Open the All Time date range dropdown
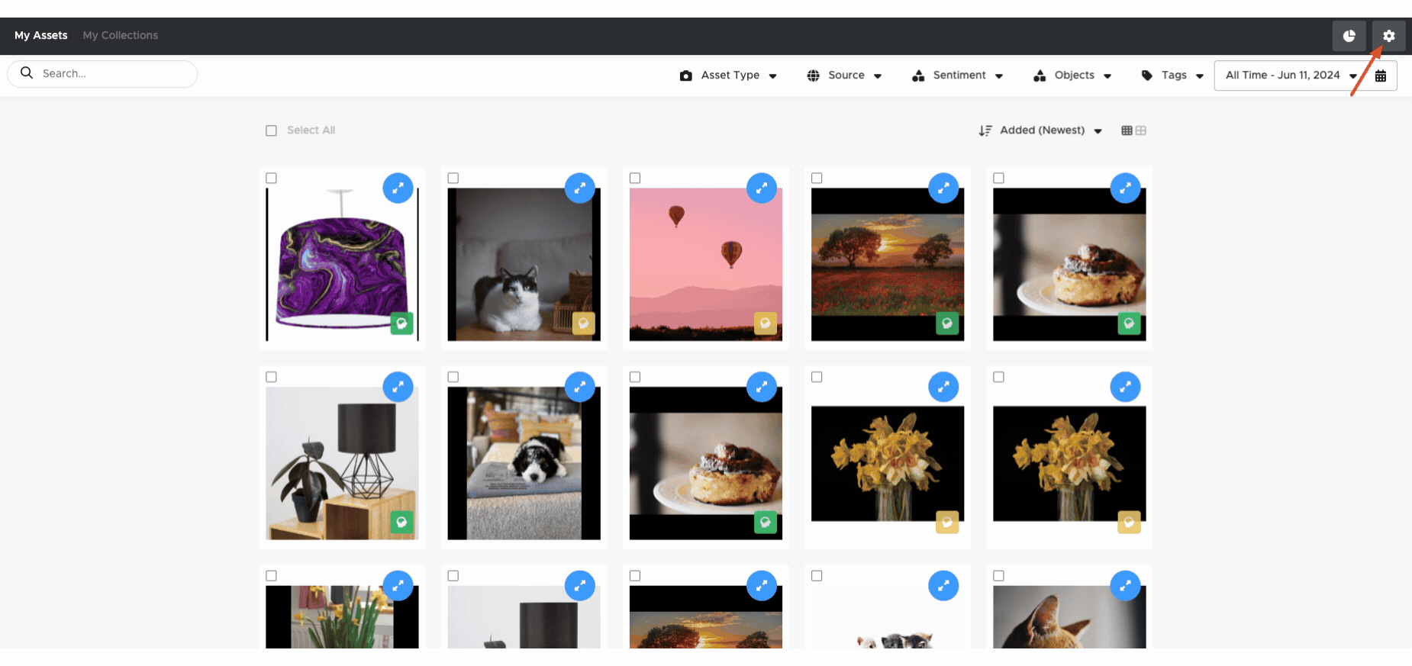Image resolution: width=1412 pixels, height=666 pixels. point(1291,76)
